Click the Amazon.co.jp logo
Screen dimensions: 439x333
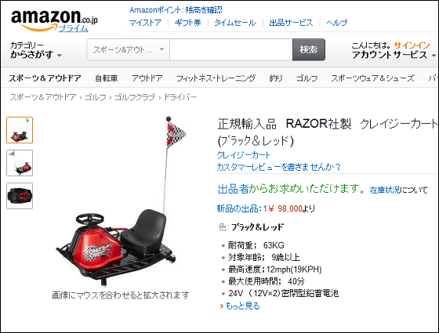click(54, 19)
